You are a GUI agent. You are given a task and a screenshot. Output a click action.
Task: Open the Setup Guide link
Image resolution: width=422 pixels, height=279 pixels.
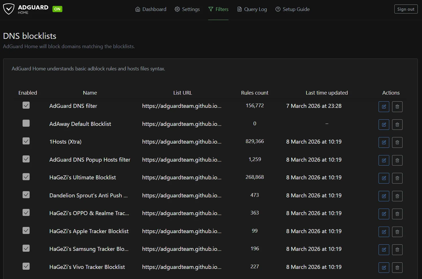293,9
